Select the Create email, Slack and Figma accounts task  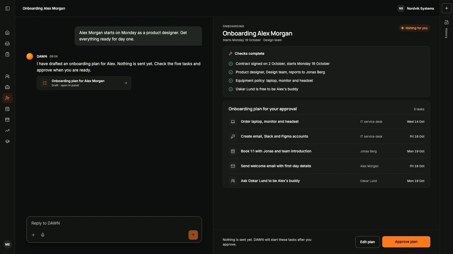click(326, 137)
